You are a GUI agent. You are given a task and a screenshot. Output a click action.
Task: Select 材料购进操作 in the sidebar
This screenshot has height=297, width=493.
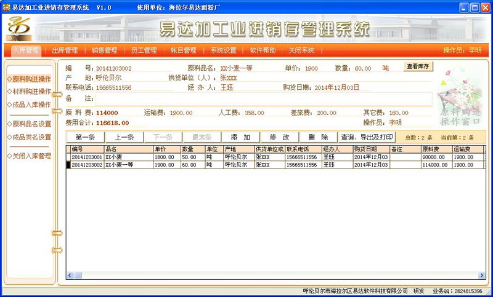pyautogui.click(x=29, y=92)
